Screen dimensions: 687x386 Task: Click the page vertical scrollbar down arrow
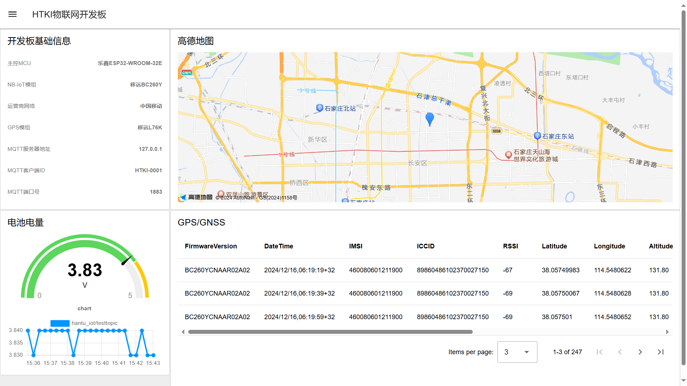coord(683,381)
